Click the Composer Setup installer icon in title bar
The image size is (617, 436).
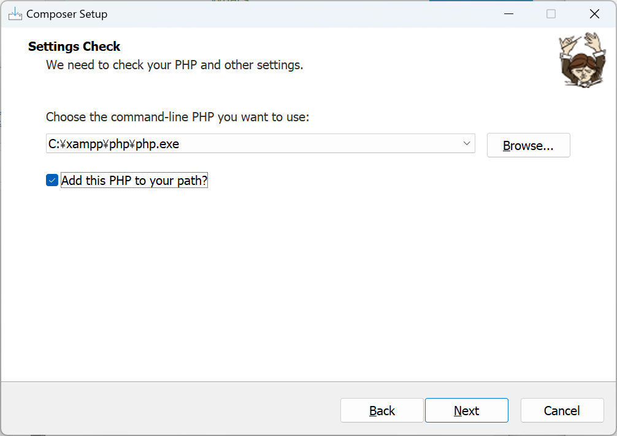coord(15,14)
